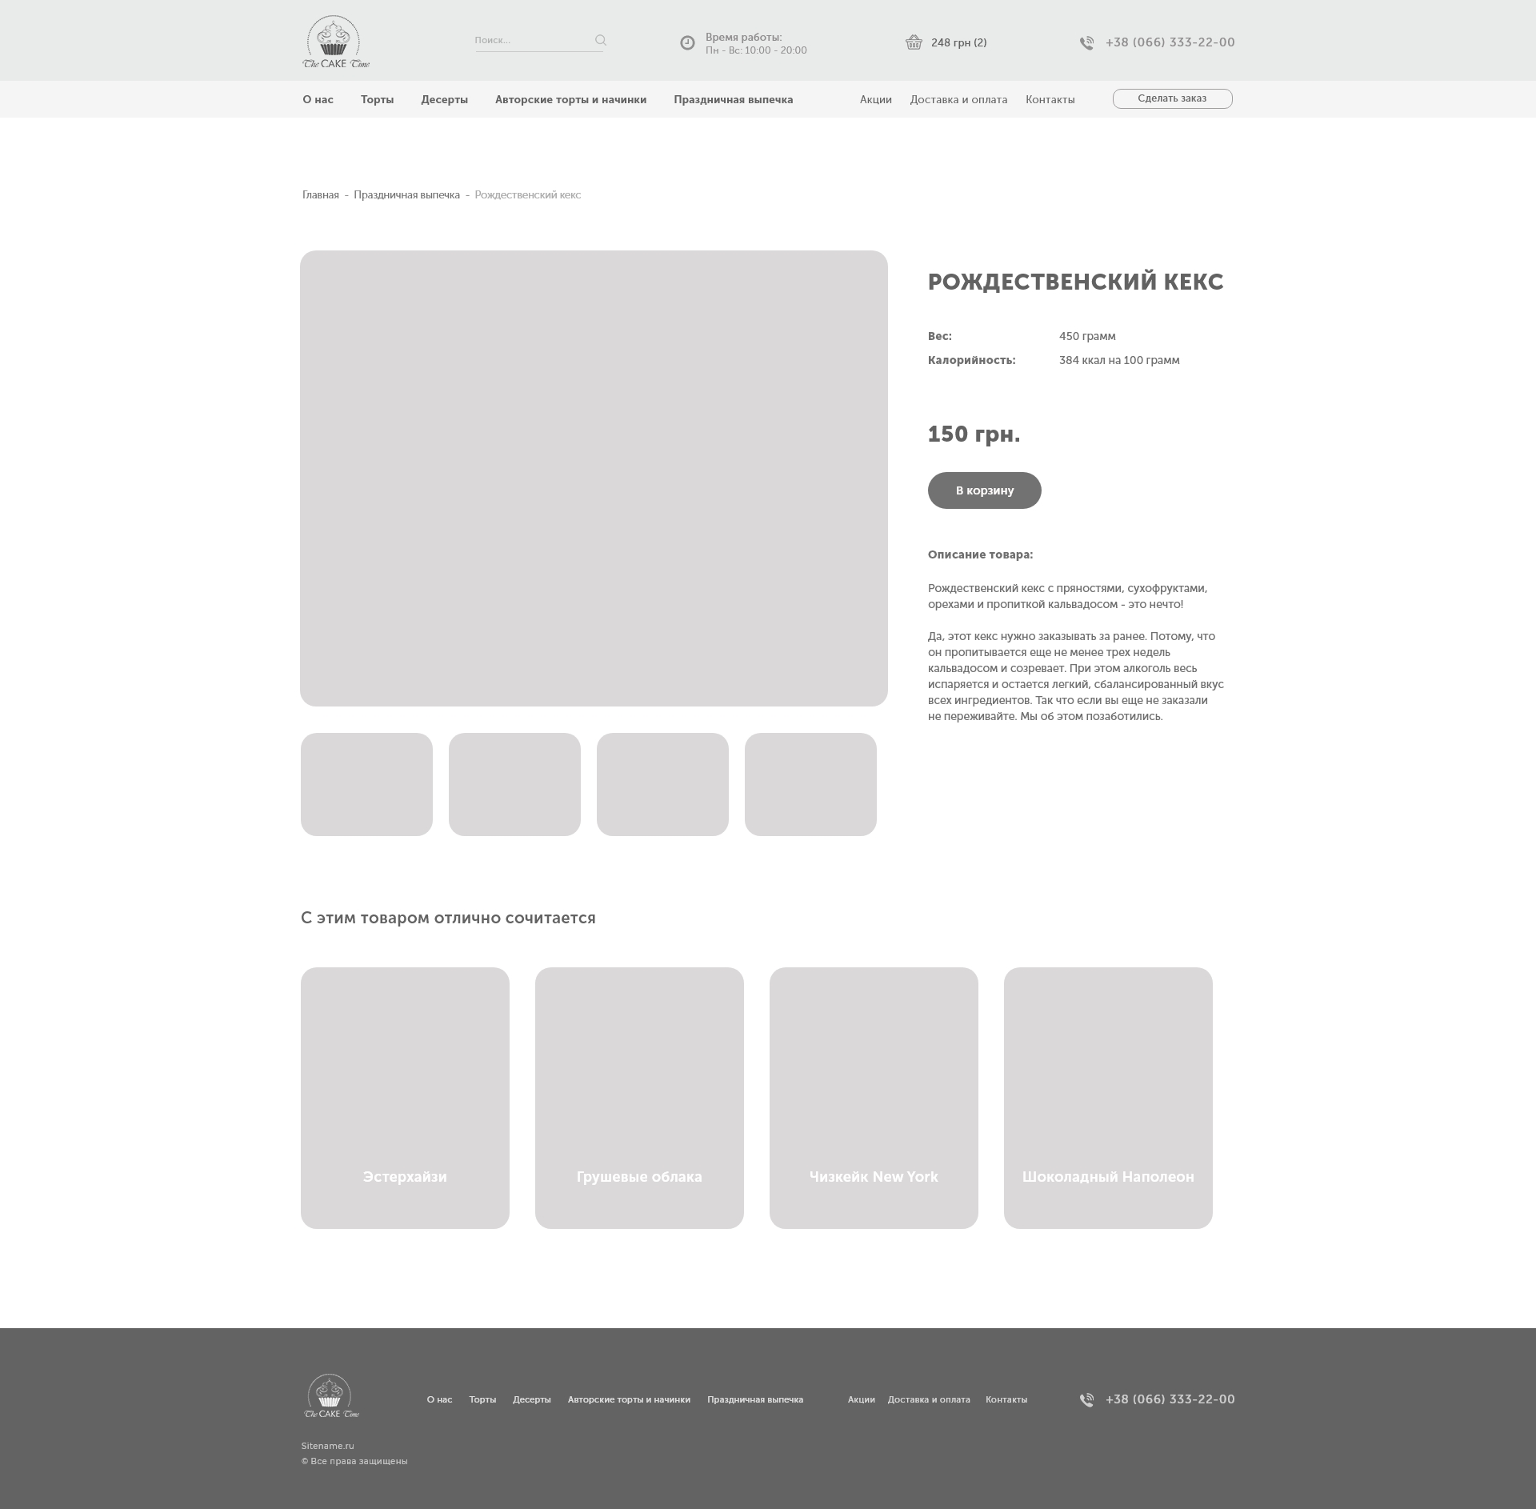Image resolution: width=1536 pixels, height=1509 pixels.
Task: Open О нас in footer
Action: point(439,1400)
